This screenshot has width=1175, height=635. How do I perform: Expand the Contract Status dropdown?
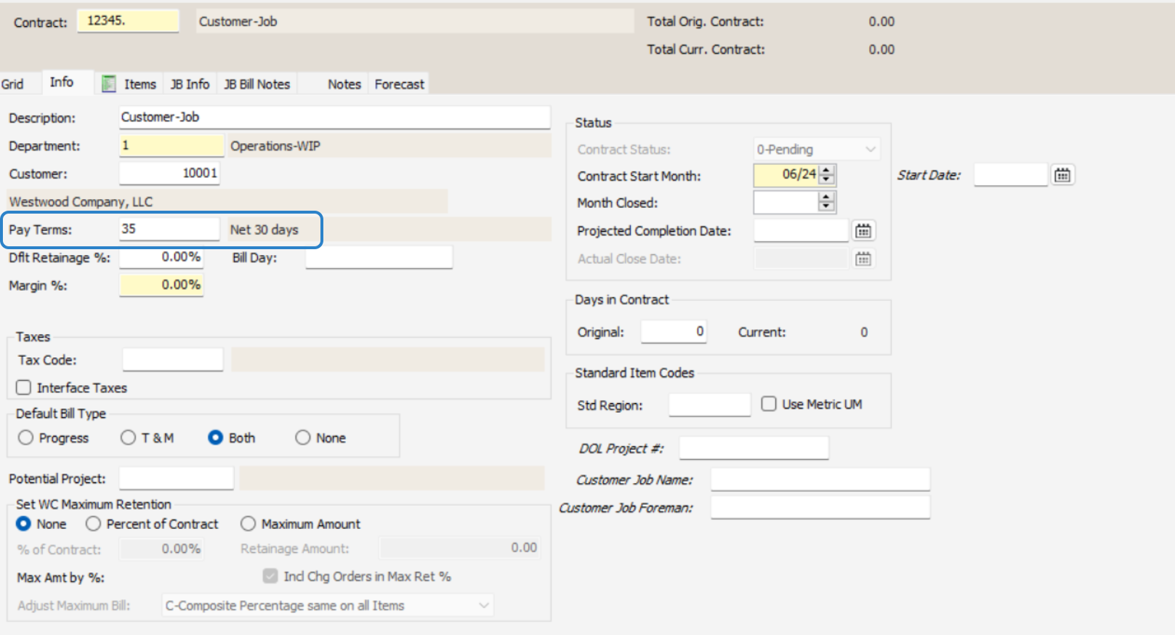pyautogui.click(x=870, y=150)
